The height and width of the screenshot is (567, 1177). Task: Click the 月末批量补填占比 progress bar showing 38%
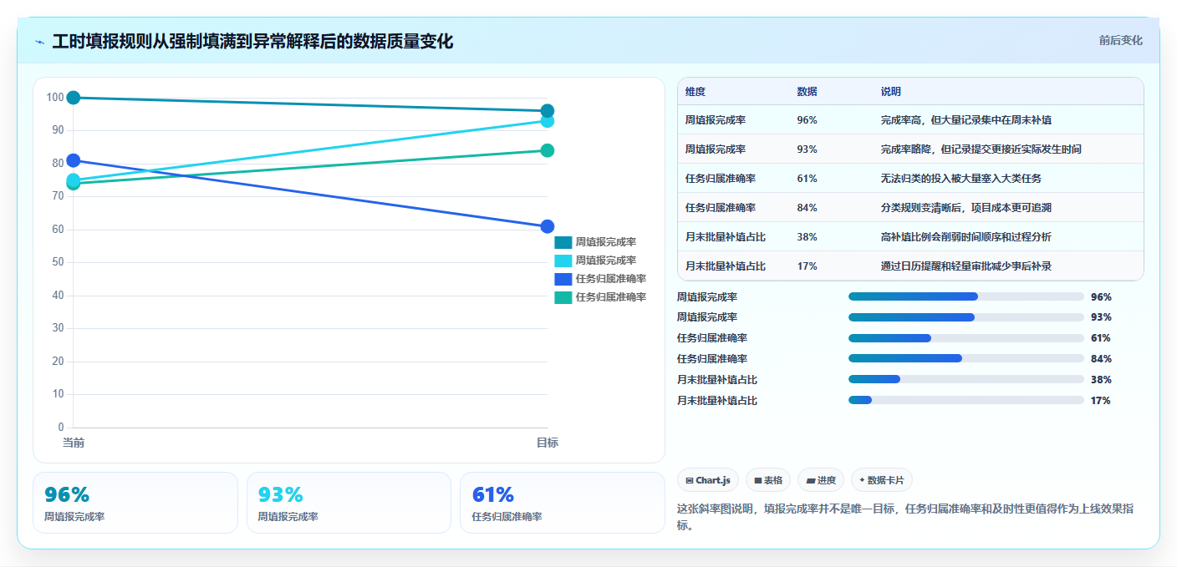click(x=966, y=380)
